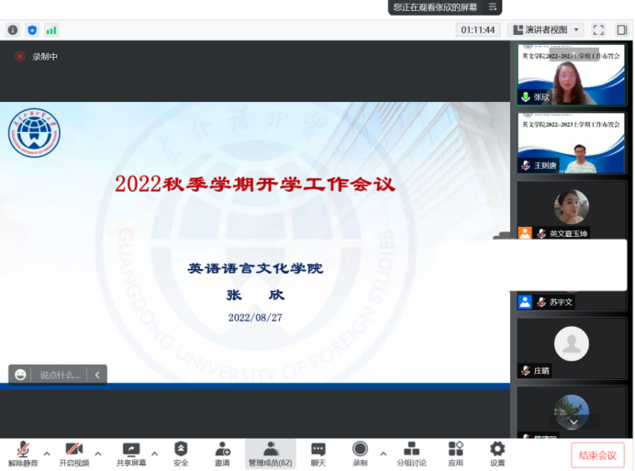
Task: Unmute microphone with 解除静音 button
Action: coord(23,454)
